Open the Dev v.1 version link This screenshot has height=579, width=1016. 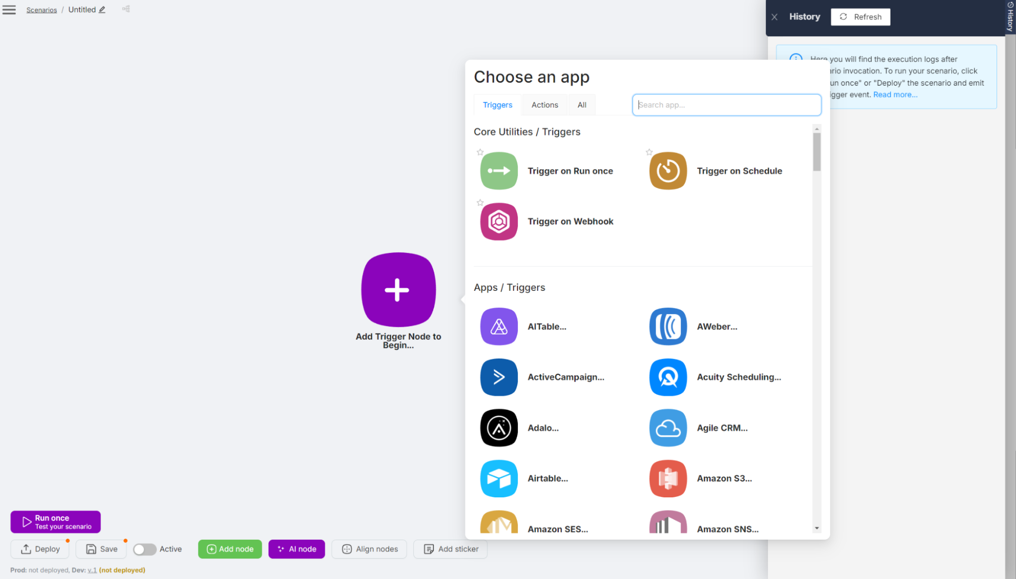(x=92, y=570)
